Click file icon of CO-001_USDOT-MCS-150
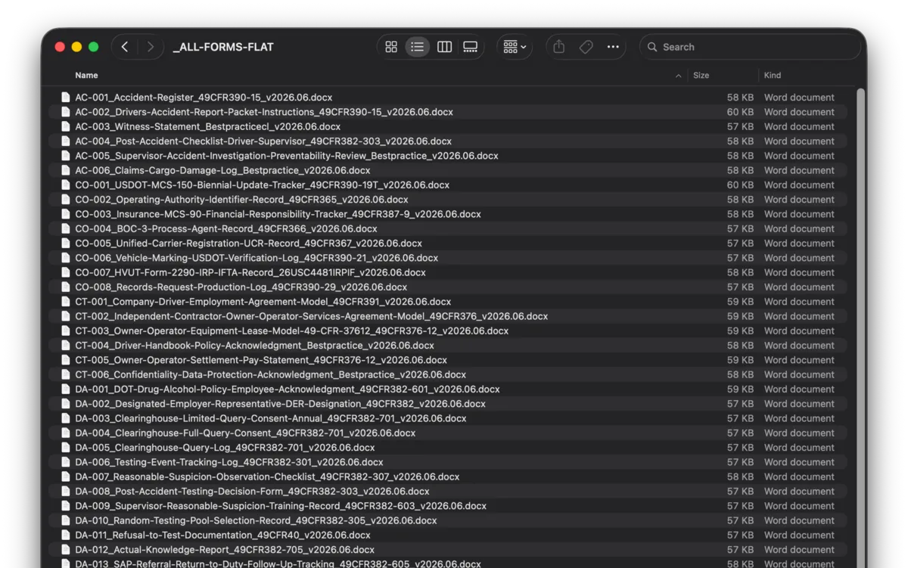 click(66, 185)
